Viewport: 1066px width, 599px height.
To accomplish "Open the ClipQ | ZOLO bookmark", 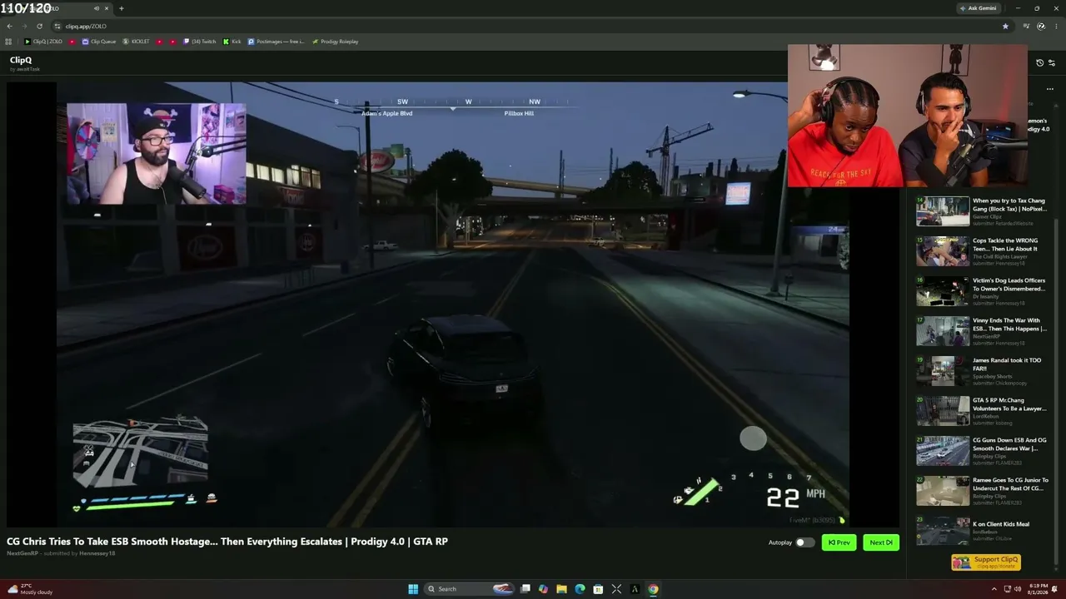I will 43,42.
